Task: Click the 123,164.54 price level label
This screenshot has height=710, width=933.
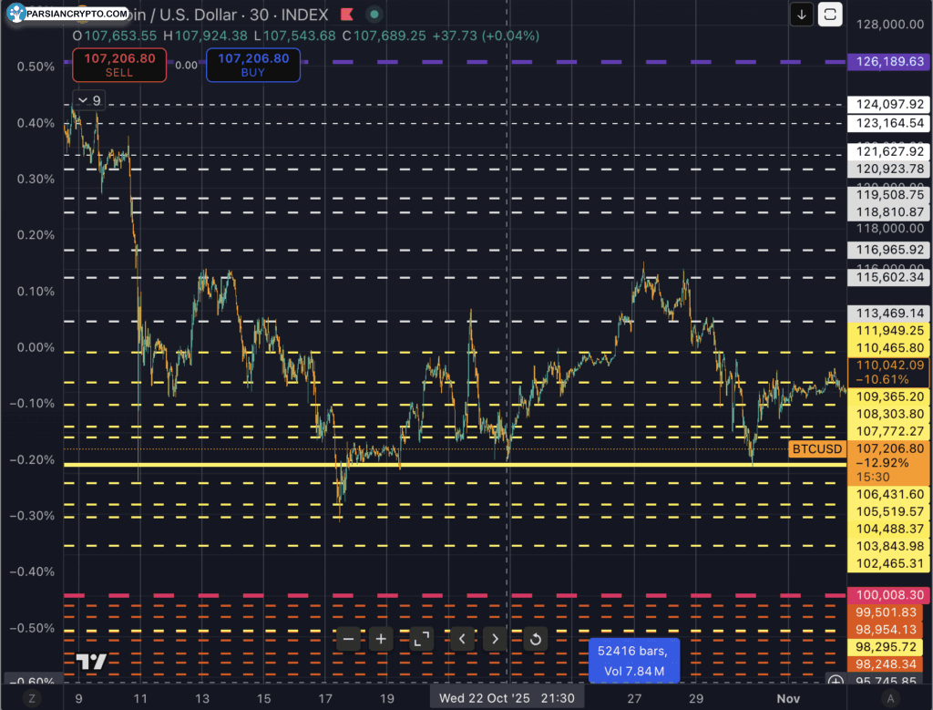Action: (889, 123)
